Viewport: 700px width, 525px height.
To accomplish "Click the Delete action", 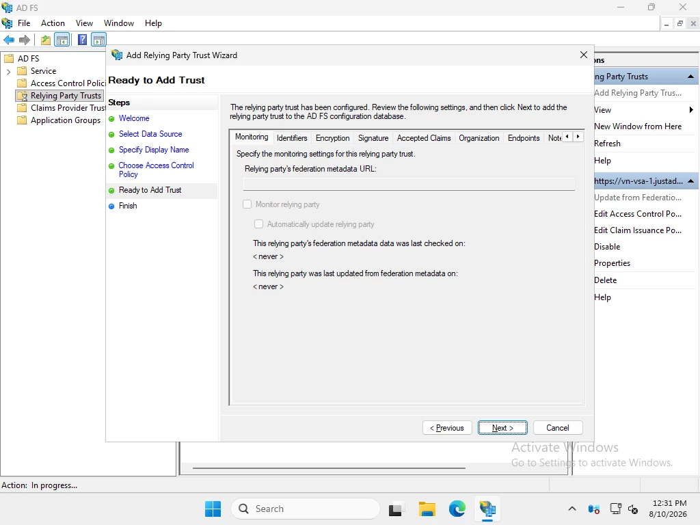I will [x=606, y=280].
